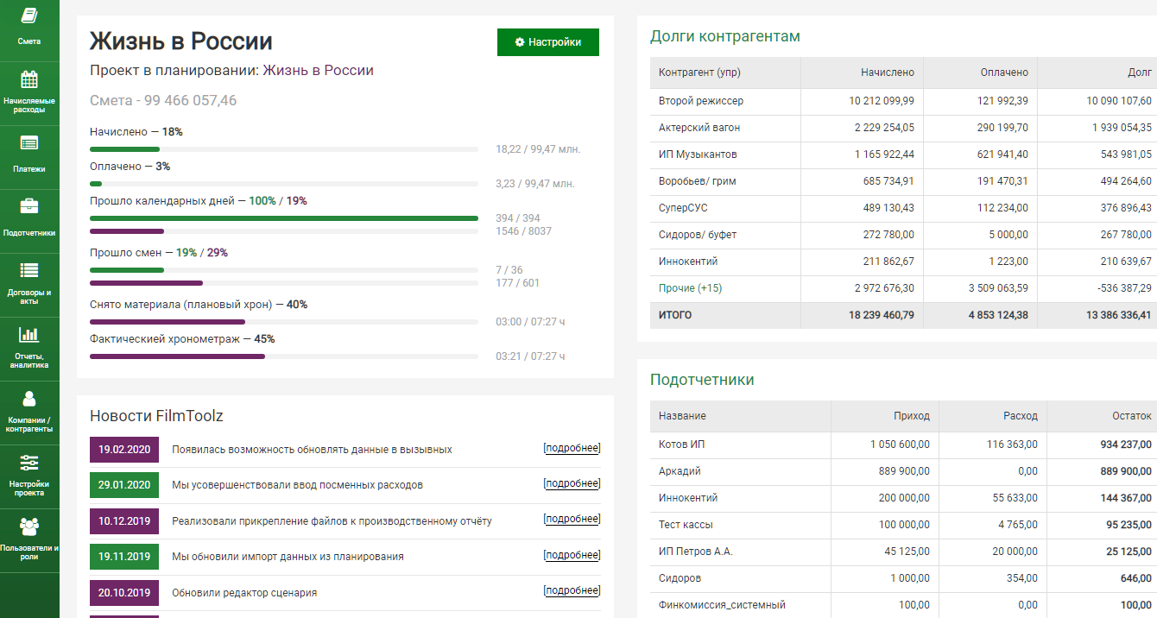Open Настройки проекта sliders icon
This screenshot has height=618, width=1157.
(x=29, y=462)
